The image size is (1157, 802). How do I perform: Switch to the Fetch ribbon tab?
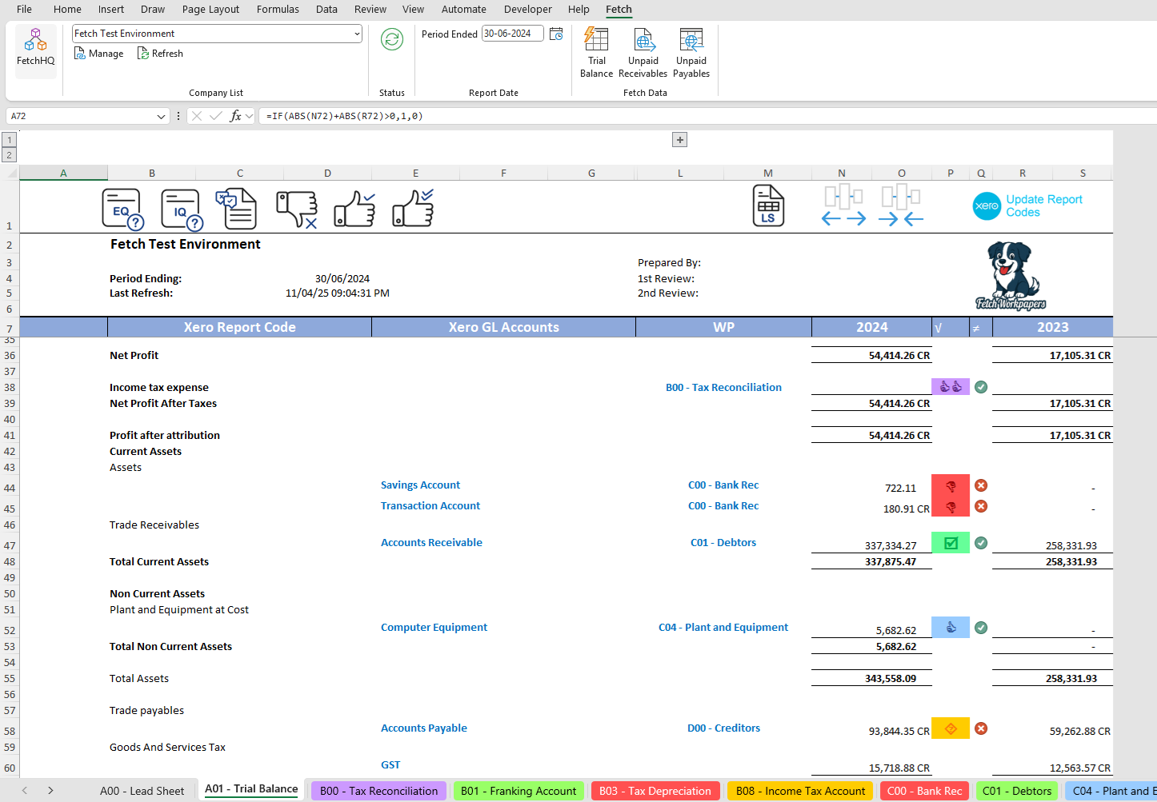pos(619,10)
